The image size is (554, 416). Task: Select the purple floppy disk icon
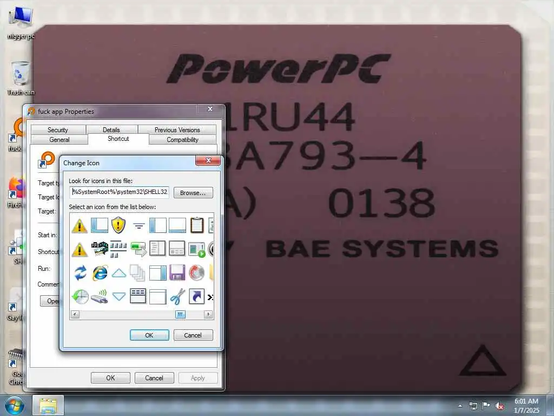[x=177, y=273]
